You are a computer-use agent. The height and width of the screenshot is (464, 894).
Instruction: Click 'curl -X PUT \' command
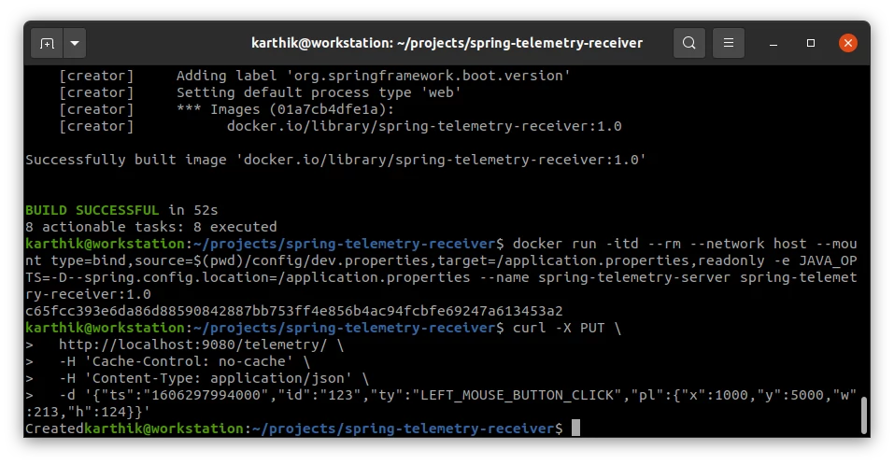coord(567,328)
